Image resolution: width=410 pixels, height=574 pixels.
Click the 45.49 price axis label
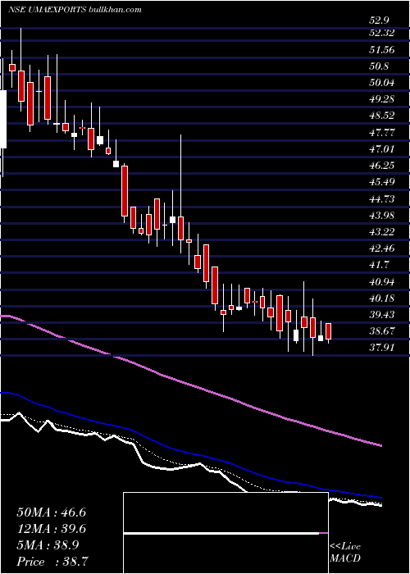[381, 182]
